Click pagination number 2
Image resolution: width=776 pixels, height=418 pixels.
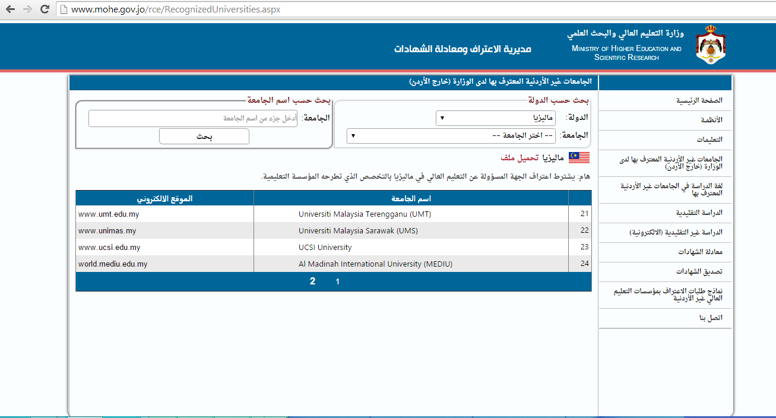(x=313, y=281)
